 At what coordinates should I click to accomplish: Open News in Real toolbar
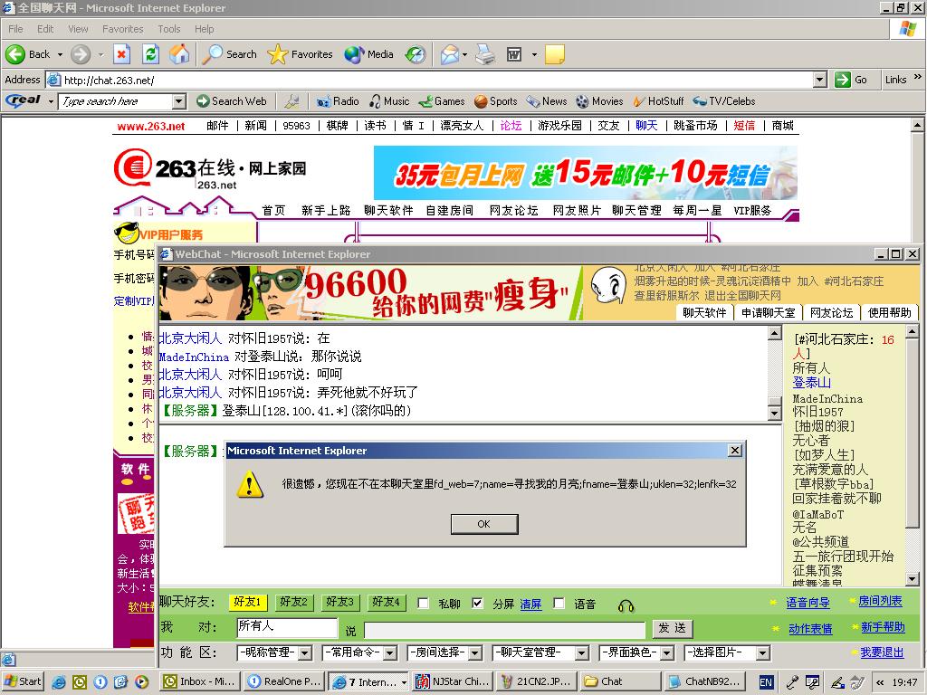(x=547, y=101)
